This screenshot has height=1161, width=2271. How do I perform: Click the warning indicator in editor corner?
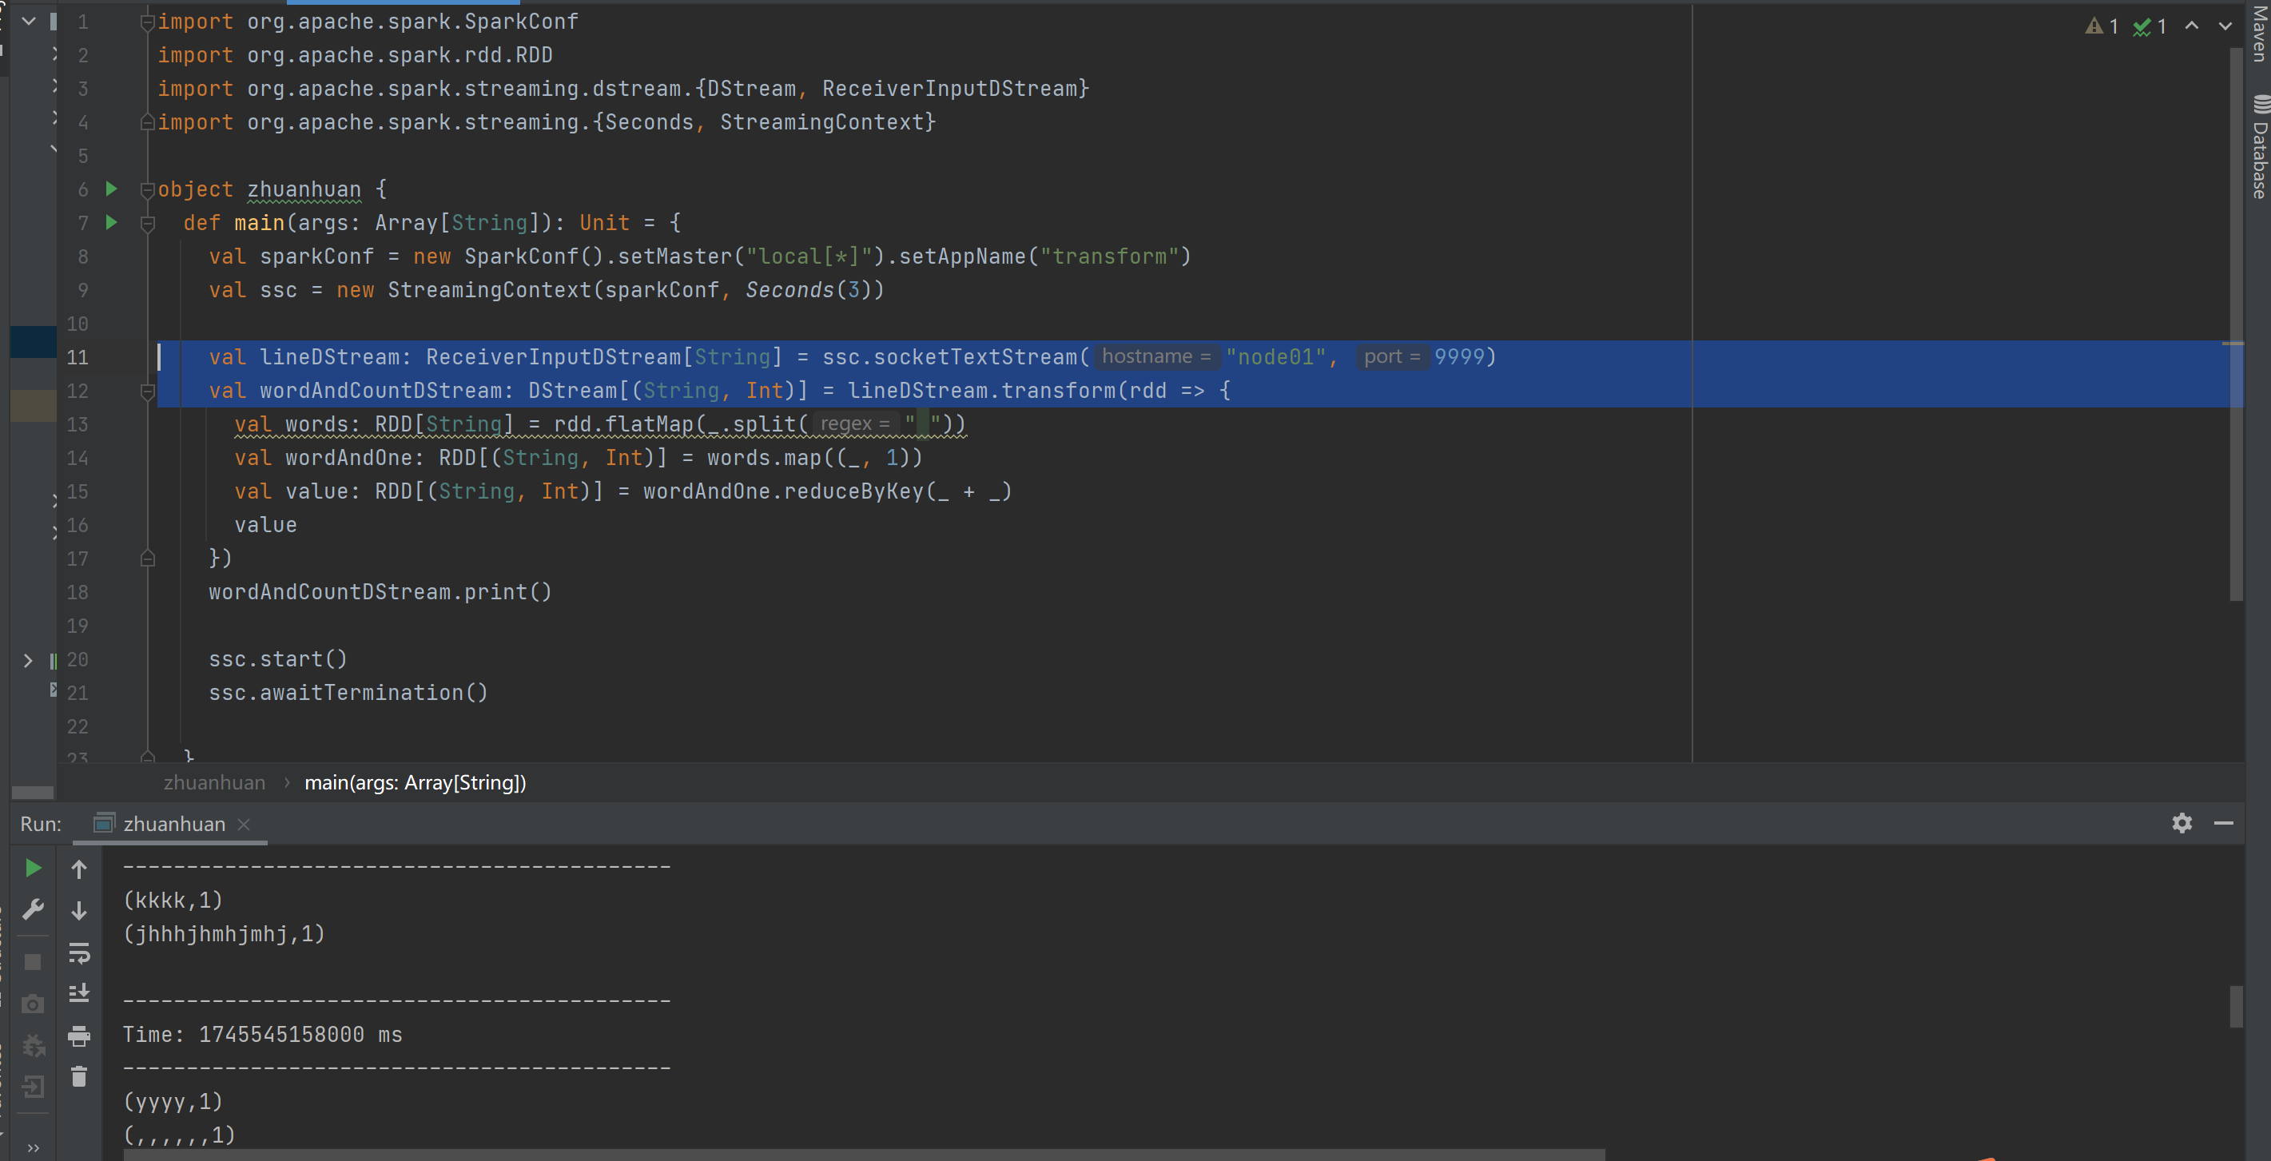tap(2102, 26)
